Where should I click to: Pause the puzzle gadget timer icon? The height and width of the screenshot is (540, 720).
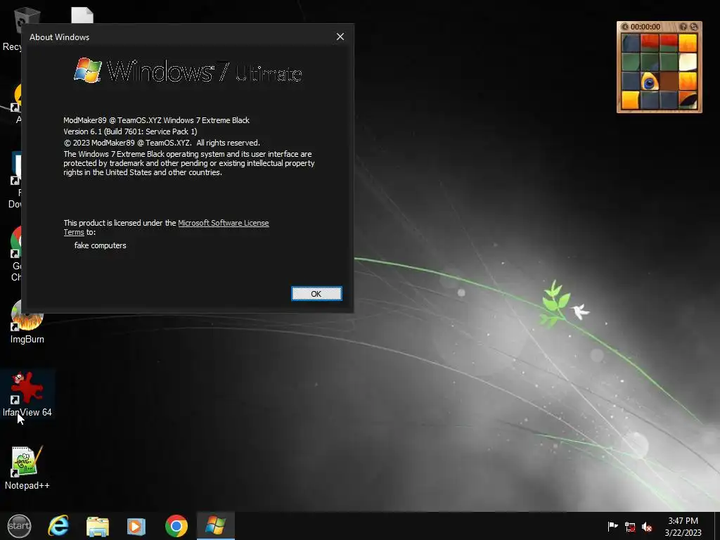coord(625,27)
